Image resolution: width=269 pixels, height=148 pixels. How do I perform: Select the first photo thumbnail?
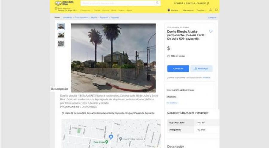(61, 27)
